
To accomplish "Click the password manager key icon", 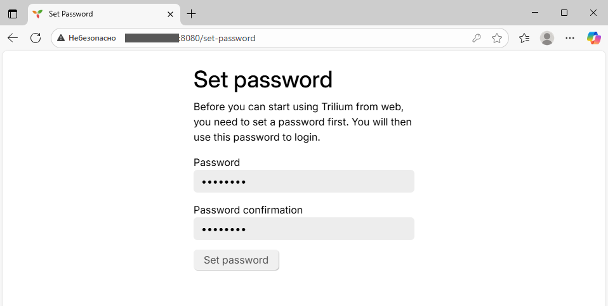I will [477, 38].
